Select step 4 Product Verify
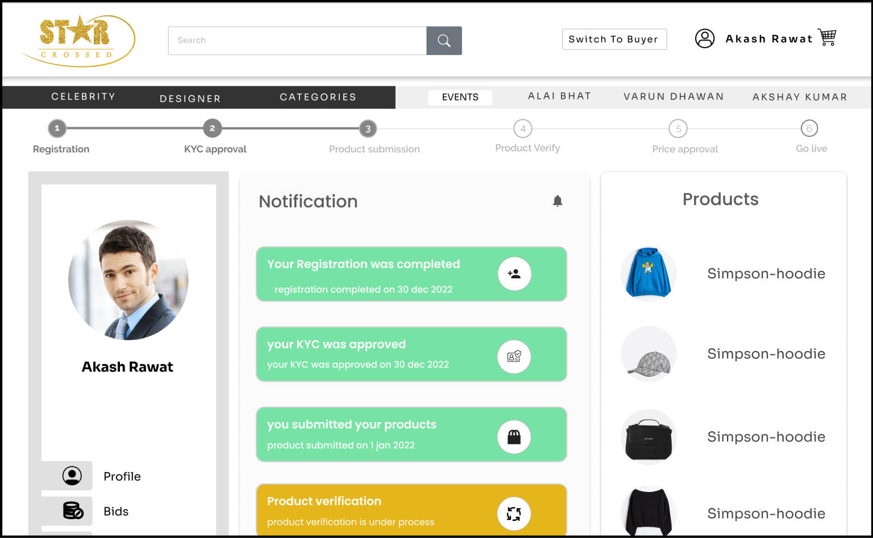This screenshot has height=538, width=873. point(523,129)
